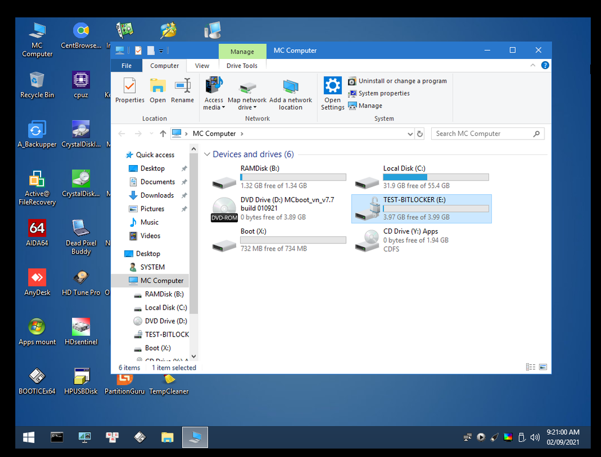Switch to the Drive Tools tab
This screenshot has width=601, height=457.
coord(242,66)
